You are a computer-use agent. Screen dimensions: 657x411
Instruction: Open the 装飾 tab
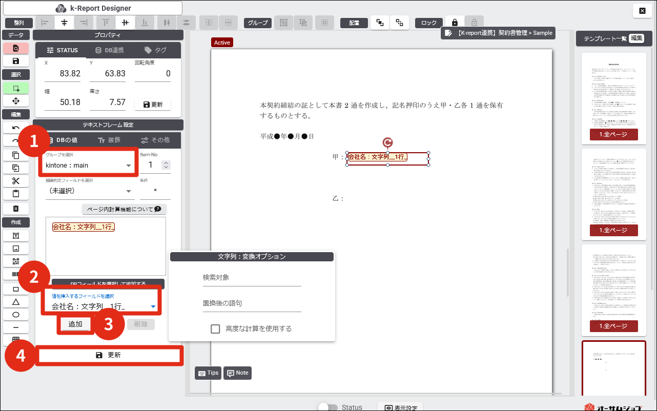(x=109, y=140)
